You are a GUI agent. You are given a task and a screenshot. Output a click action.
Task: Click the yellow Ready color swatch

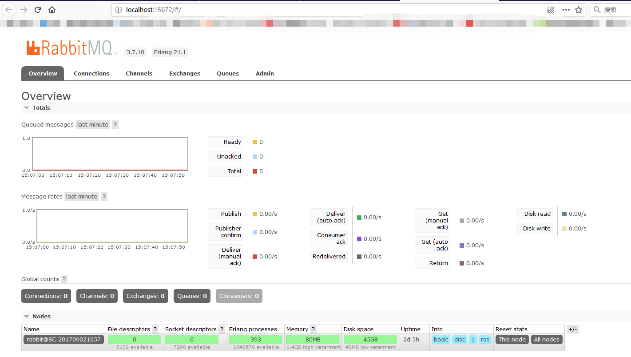point(255,142)
